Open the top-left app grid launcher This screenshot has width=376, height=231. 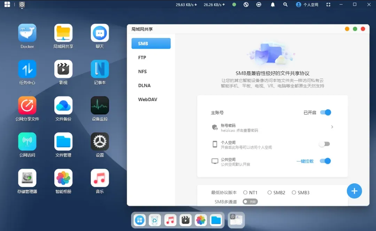coord(7,5)
